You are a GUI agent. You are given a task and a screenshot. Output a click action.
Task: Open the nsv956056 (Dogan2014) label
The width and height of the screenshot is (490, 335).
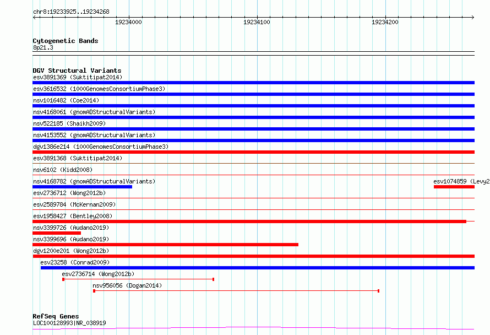127,285
